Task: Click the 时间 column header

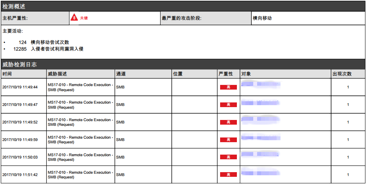Action: pyautogui.click(x=7, y=74)
